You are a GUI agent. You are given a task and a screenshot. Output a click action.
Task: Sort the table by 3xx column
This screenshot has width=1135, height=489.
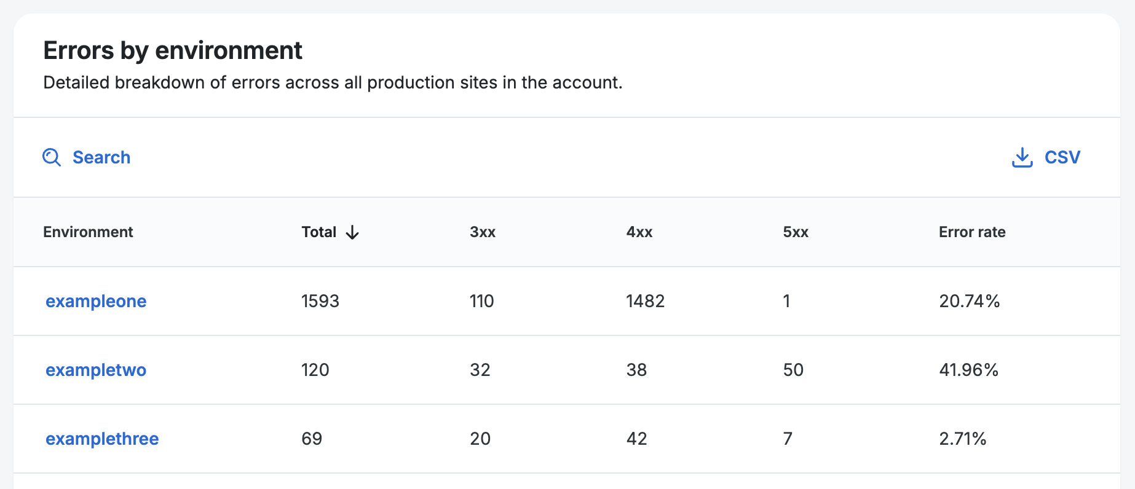point(483,232)
